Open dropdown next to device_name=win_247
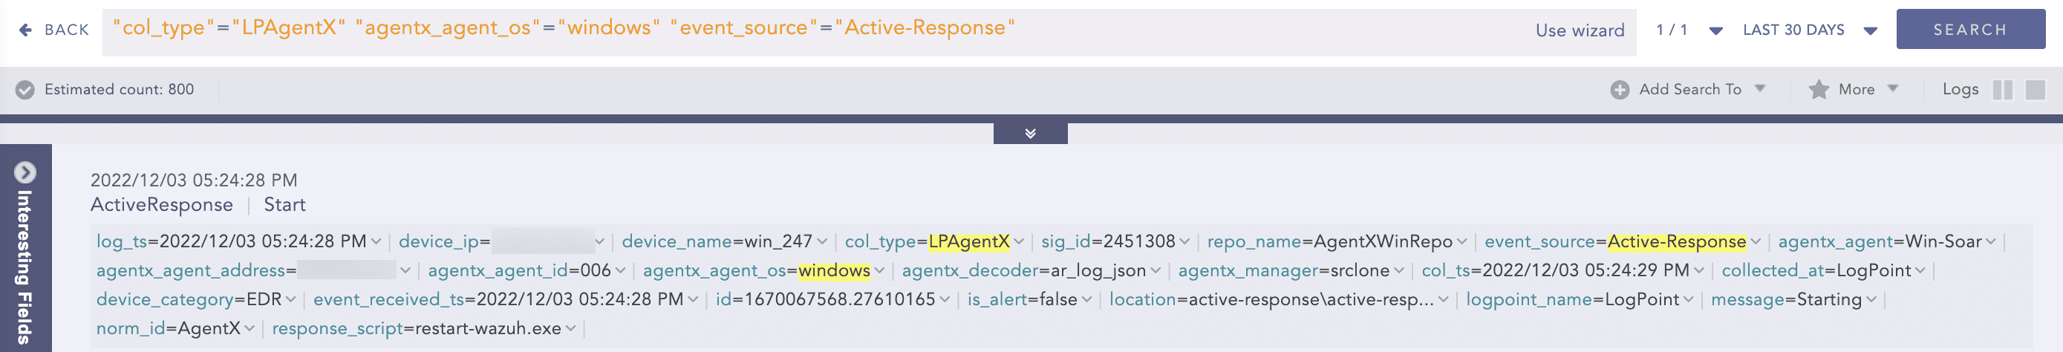The image size is (2063, 352). (823, 241)
